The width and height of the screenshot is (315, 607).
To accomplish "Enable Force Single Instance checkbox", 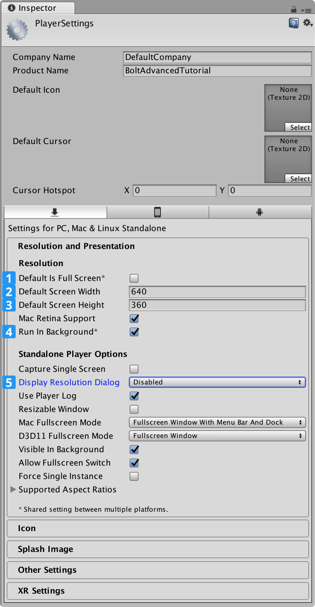I will pos(134,476).
